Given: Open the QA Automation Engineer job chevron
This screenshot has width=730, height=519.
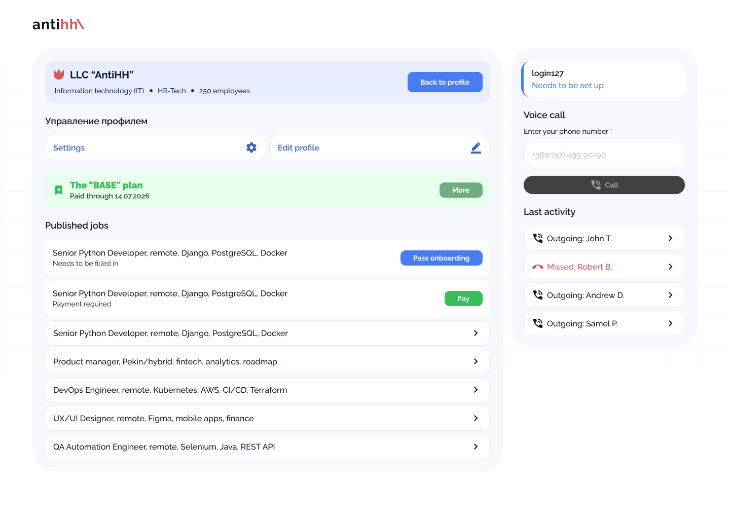Looking at the screenshot, I should point(476,447).
